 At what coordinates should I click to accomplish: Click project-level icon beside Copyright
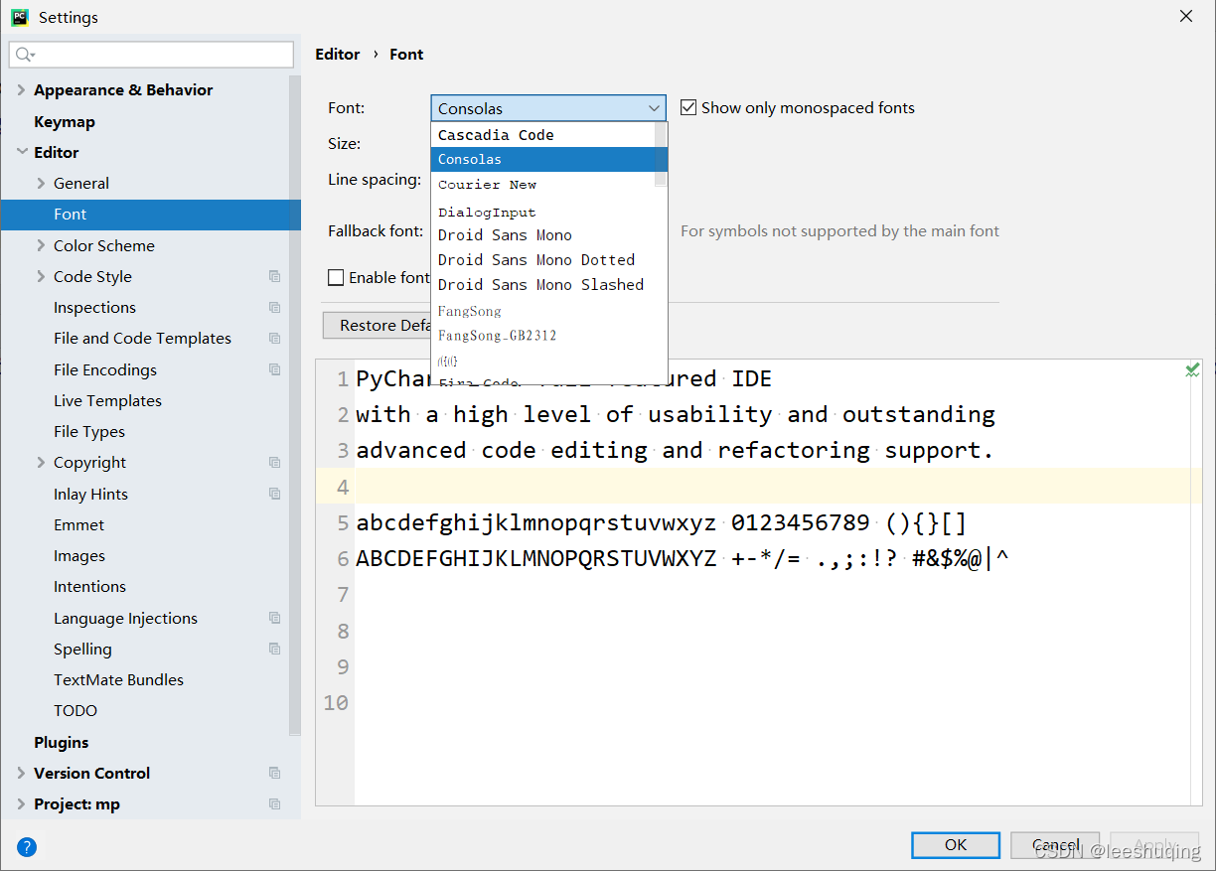[274, 462]
